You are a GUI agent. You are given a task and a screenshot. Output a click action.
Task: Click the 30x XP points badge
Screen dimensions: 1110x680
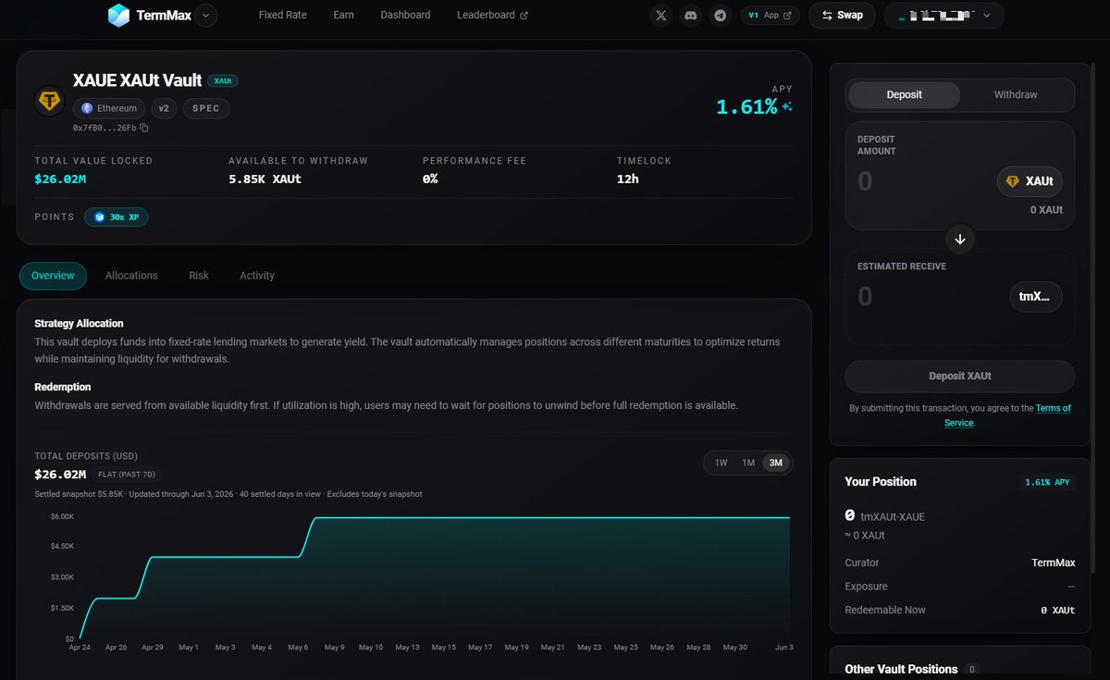click(x=117, y=217)
